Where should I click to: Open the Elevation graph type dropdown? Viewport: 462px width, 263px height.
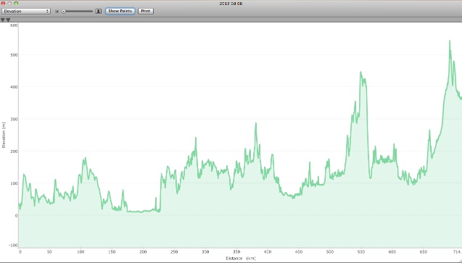tap(26, 11)
